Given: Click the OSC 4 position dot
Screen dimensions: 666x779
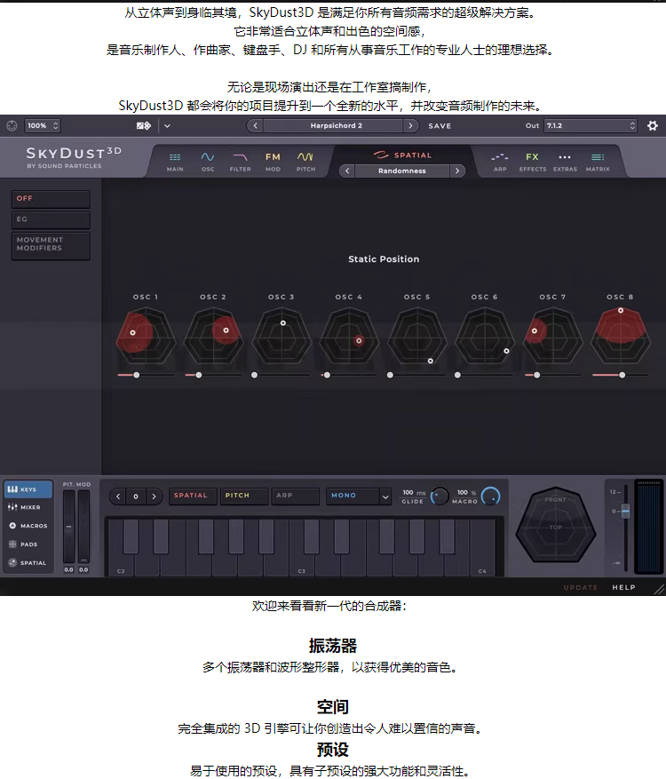Looking at the screenshot, I should point(359,340).
